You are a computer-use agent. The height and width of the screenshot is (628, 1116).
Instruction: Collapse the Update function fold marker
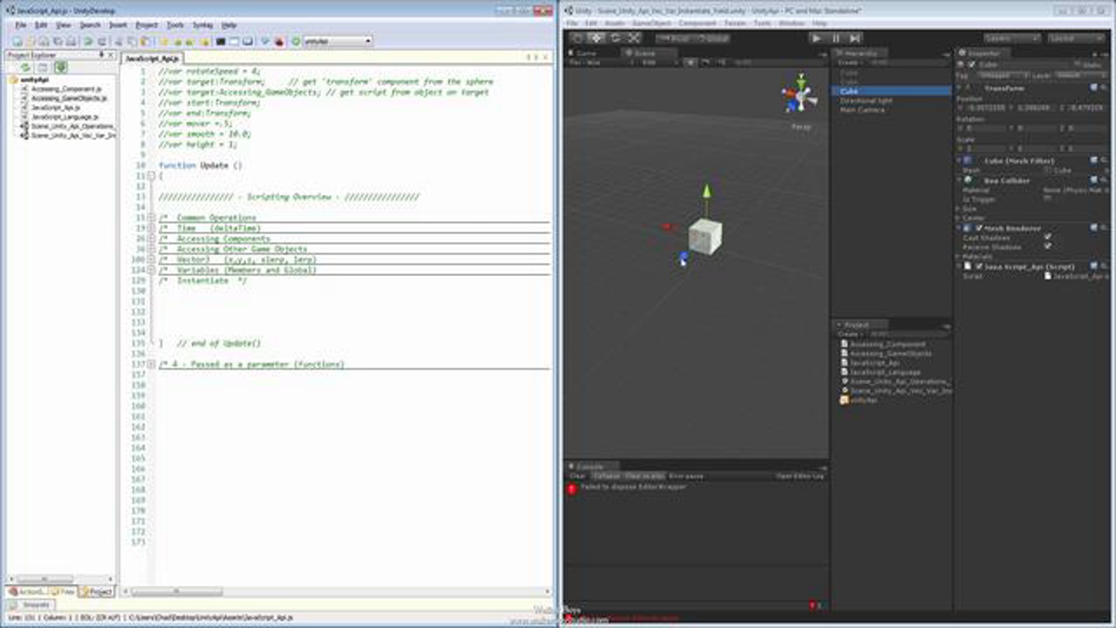click(x=151, y=176)
